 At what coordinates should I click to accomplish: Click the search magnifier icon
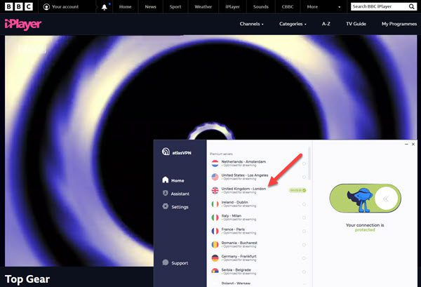tap(411, 6)
